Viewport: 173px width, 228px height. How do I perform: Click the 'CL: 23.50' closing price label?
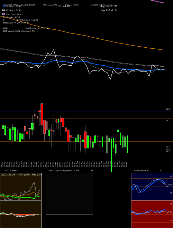pyautogui.click(x=64, y=6)
